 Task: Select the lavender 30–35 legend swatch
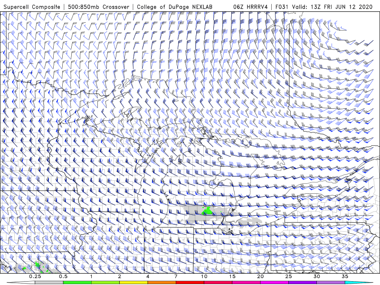click(x=331, y=283)
